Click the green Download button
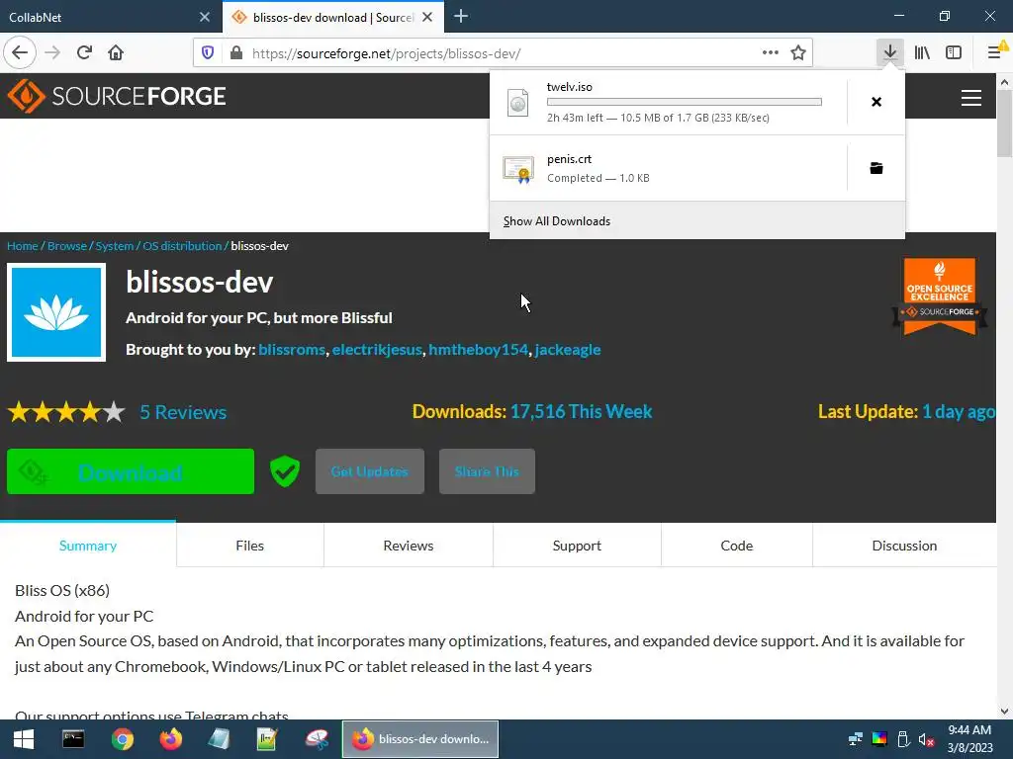This screenshot has height=759, width=1013. (x=131, y=471)
